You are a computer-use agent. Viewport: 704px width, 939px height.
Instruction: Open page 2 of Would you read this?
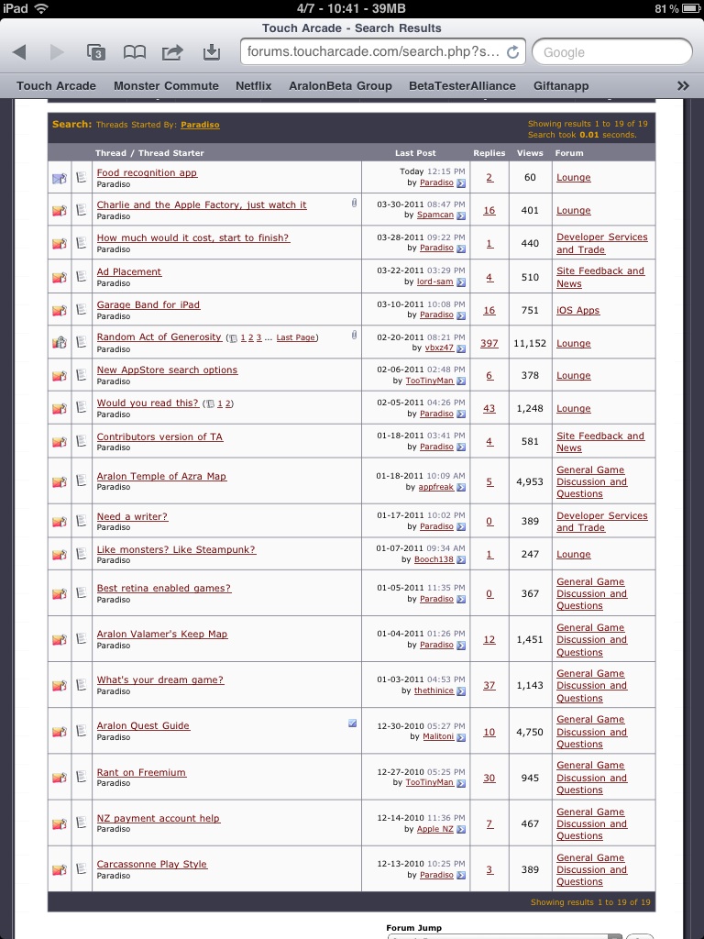coord(227,403)
